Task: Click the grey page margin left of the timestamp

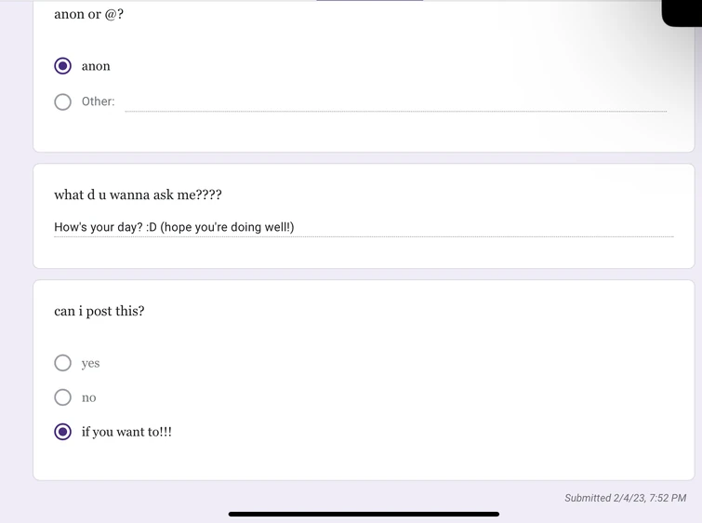Action: (x=279, y=498)
